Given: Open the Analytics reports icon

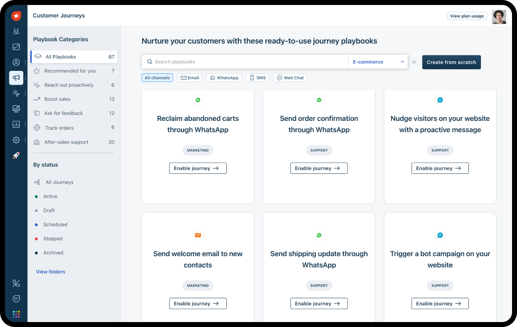Looking at the screenshot, I should pos(16,124).
